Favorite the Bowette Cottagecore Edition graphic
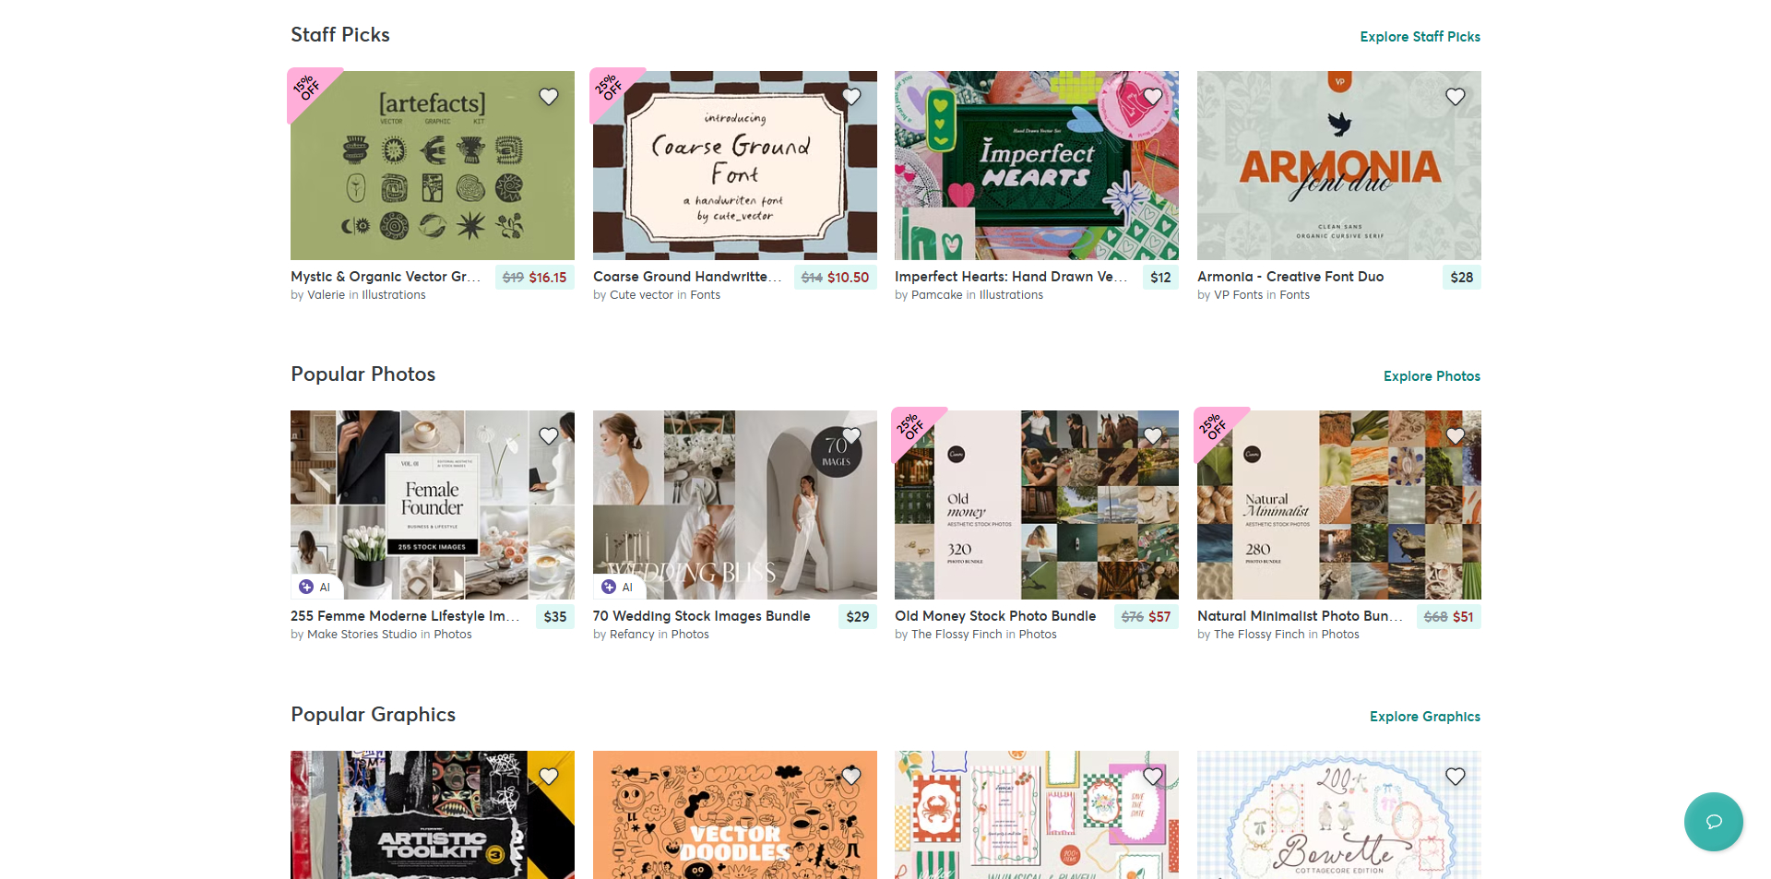Image resolution: width=1771 pixels, height=879 pixels. pyautogui.click(x=1456, y=777)
